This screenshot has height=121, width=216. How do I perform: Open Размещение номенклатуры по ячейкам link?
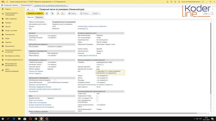(95, 85)
